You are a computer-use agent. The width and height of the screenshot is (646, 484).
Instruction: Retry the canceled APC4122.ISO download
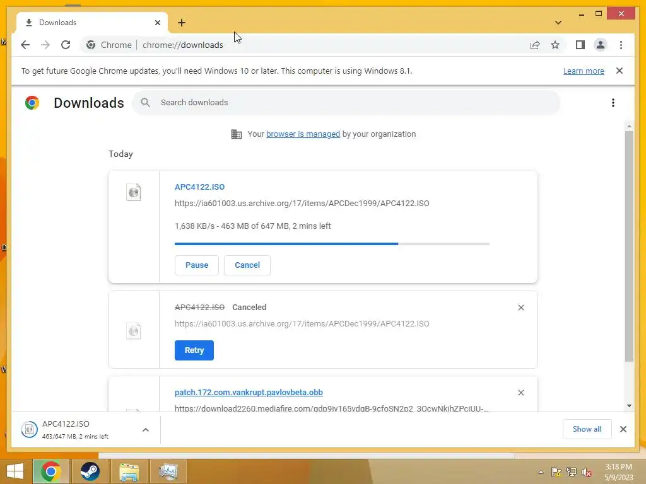(194, 350)
